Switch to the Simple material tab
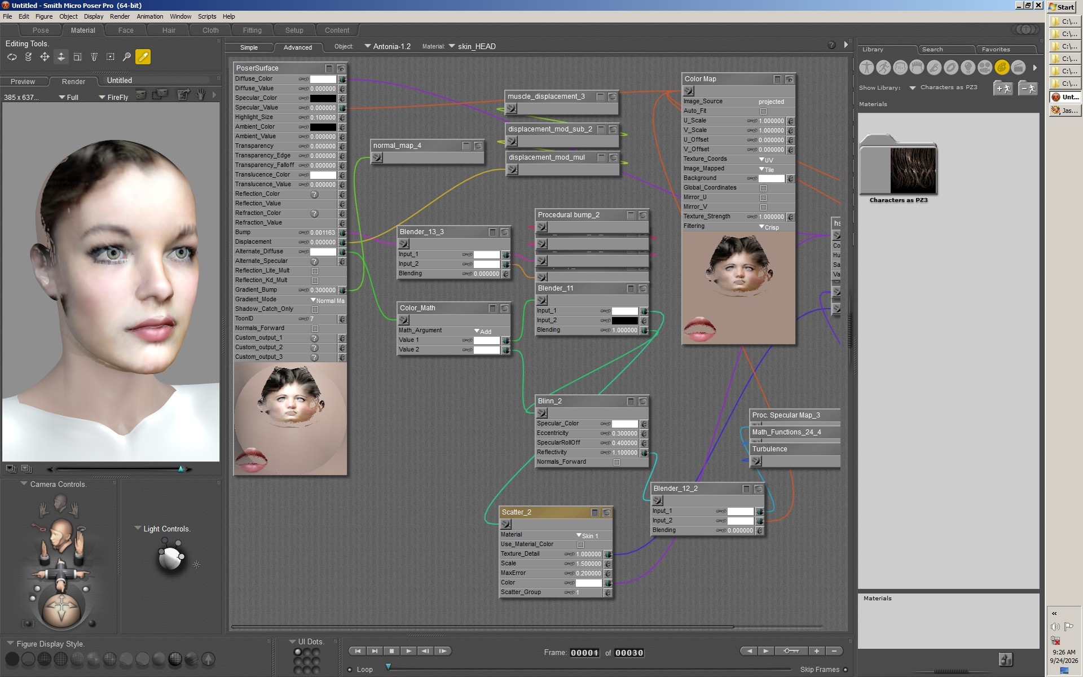 tap(249, 47)
